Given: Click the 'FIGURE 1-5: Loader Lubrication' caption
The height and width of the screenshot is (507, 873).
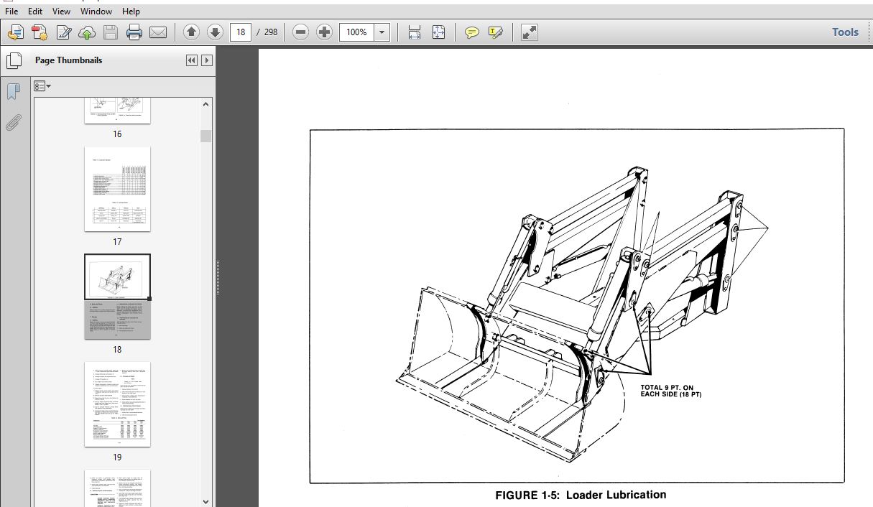Looking at the screenshot, I should 581,495.
